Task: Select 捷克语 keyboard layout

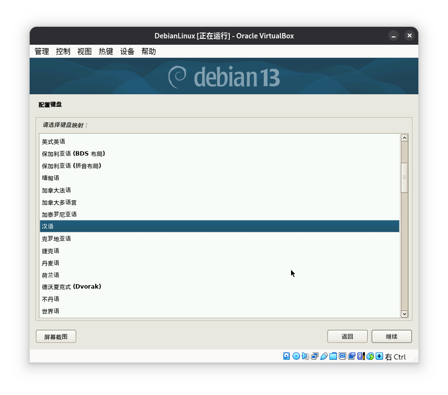Action: coord(220,251)
